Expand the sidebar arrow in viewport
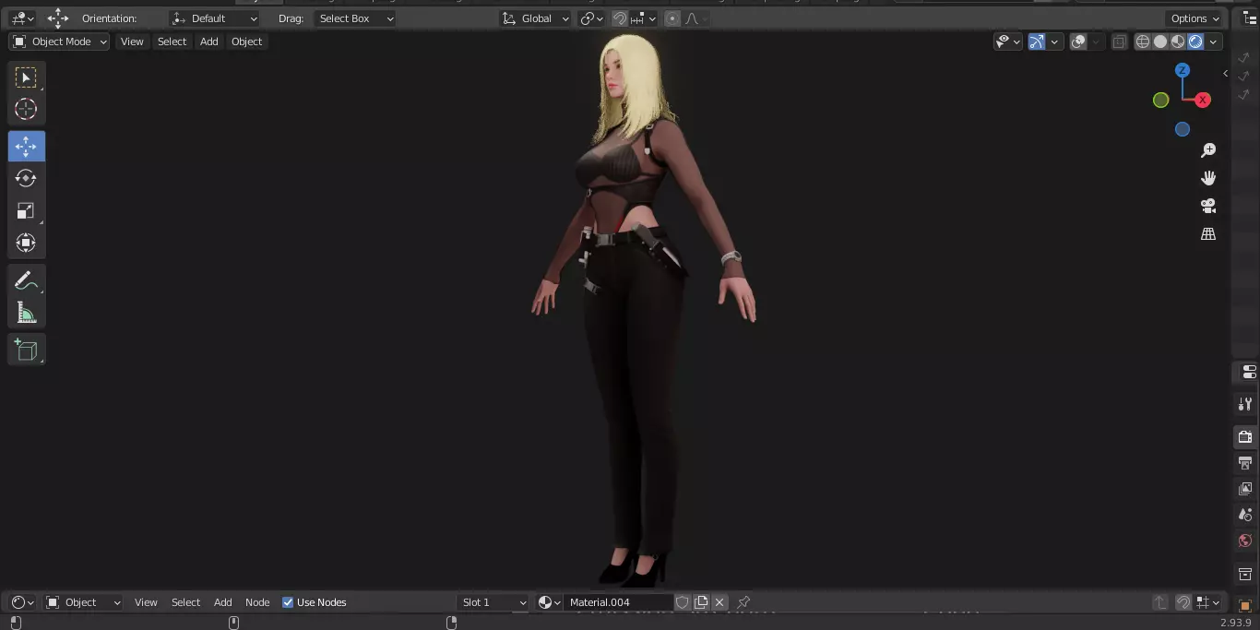Image resolution: width=1260 pixels, height=630 pixels. (1225, 73)
